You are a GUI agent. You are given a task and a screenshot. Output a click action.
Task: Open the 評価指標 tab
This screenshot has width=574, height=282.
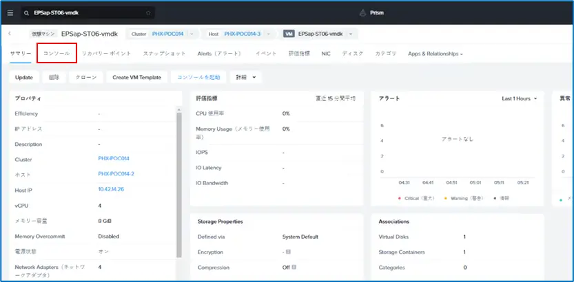(x=299, y=54)
